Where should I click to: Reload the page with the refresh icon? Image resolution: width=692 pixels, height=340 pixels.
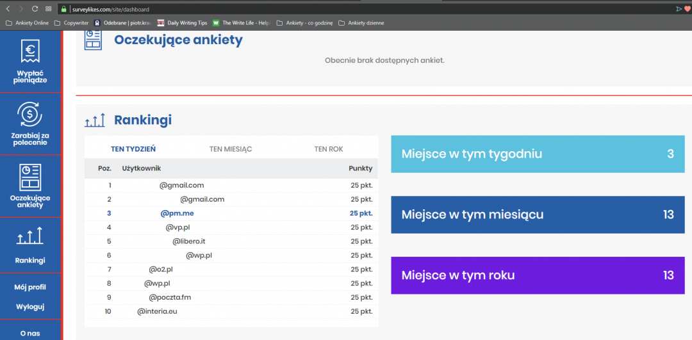35,9
